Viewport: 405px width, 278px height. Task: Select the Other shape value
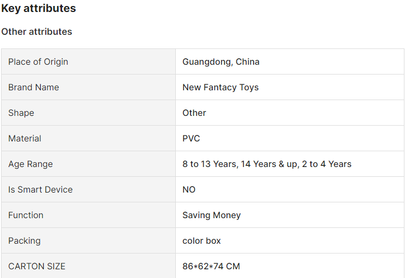tap(194, 113)
